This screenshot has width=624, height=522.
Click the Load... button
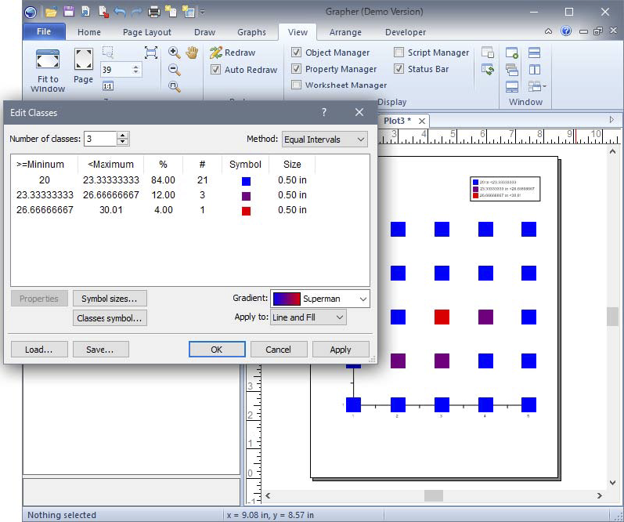[39, 350]
